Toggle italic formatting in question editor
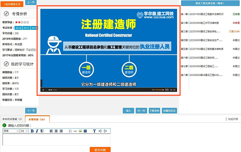 pos(37,131)
